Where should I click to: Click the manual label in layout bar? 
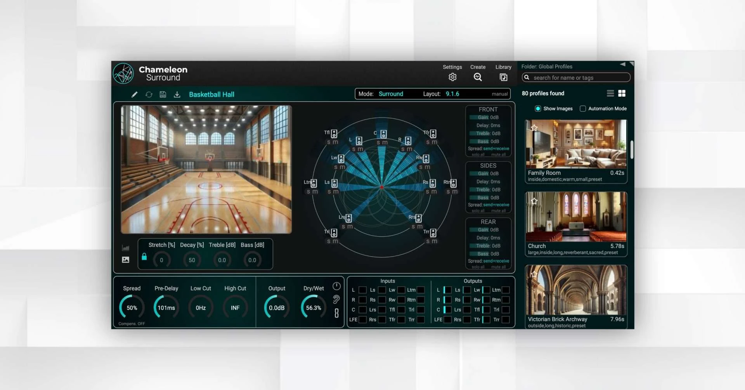500,94
